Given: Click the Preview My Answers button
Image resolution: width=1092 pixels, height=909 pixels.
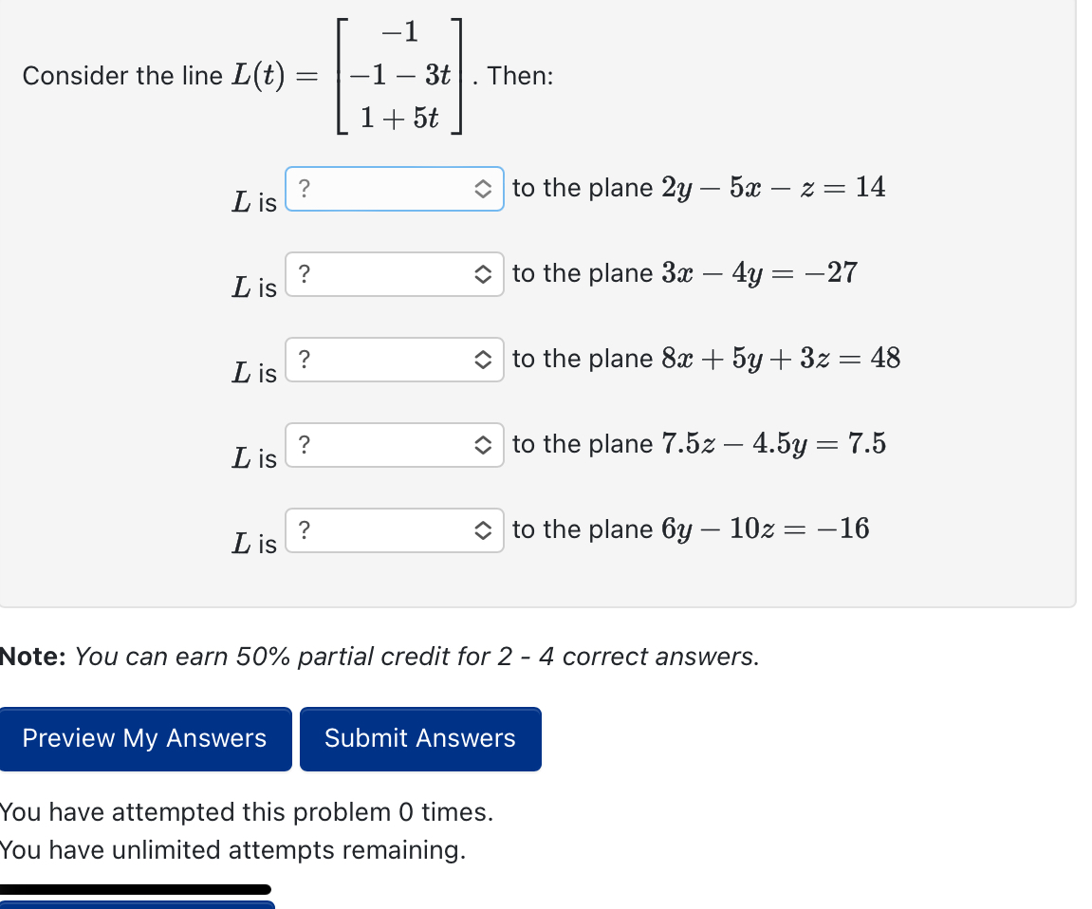Looking at the screenshot, I should [x=145, y=738].
